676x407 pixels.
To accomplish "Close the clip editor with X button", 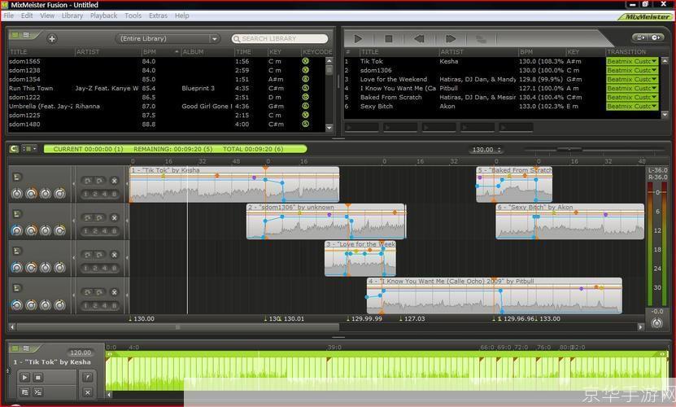I will click(88, 392).
